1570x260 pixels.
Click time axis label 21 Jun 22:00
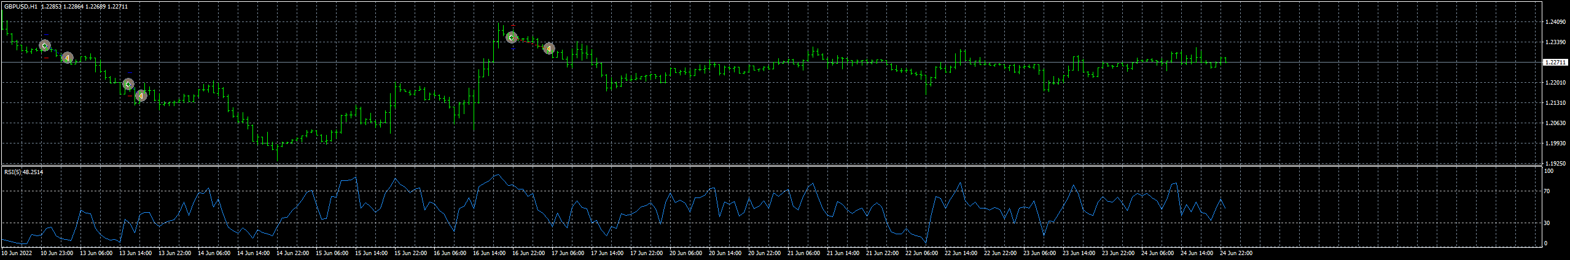(x=883, y=253)
